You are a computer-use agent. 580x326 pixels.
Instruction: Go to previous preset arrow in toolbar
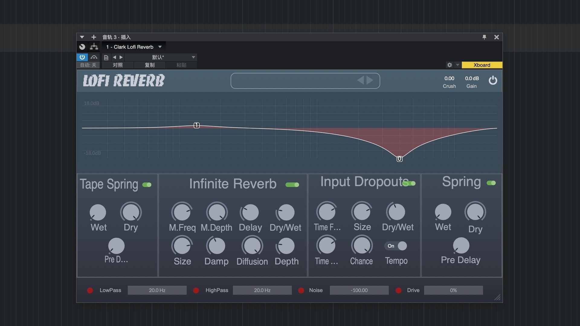tap(114, 57)
